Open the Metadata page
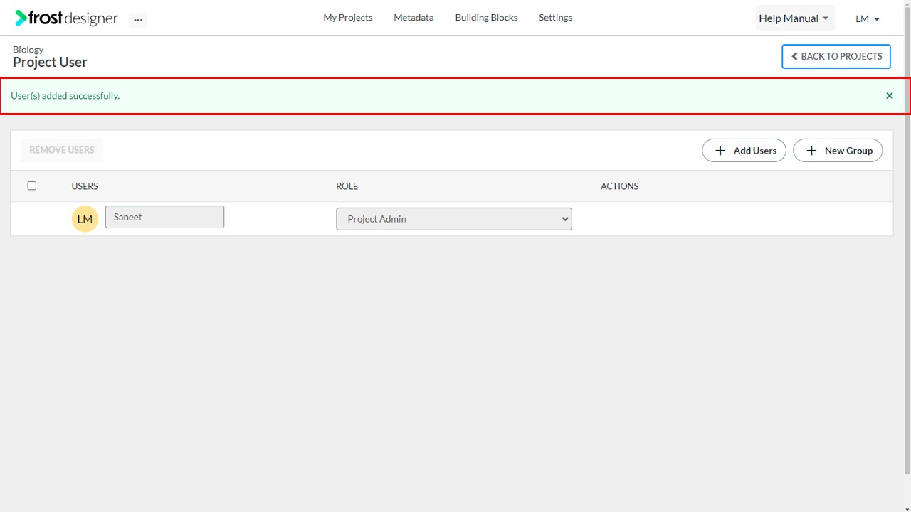 (414, 18)
